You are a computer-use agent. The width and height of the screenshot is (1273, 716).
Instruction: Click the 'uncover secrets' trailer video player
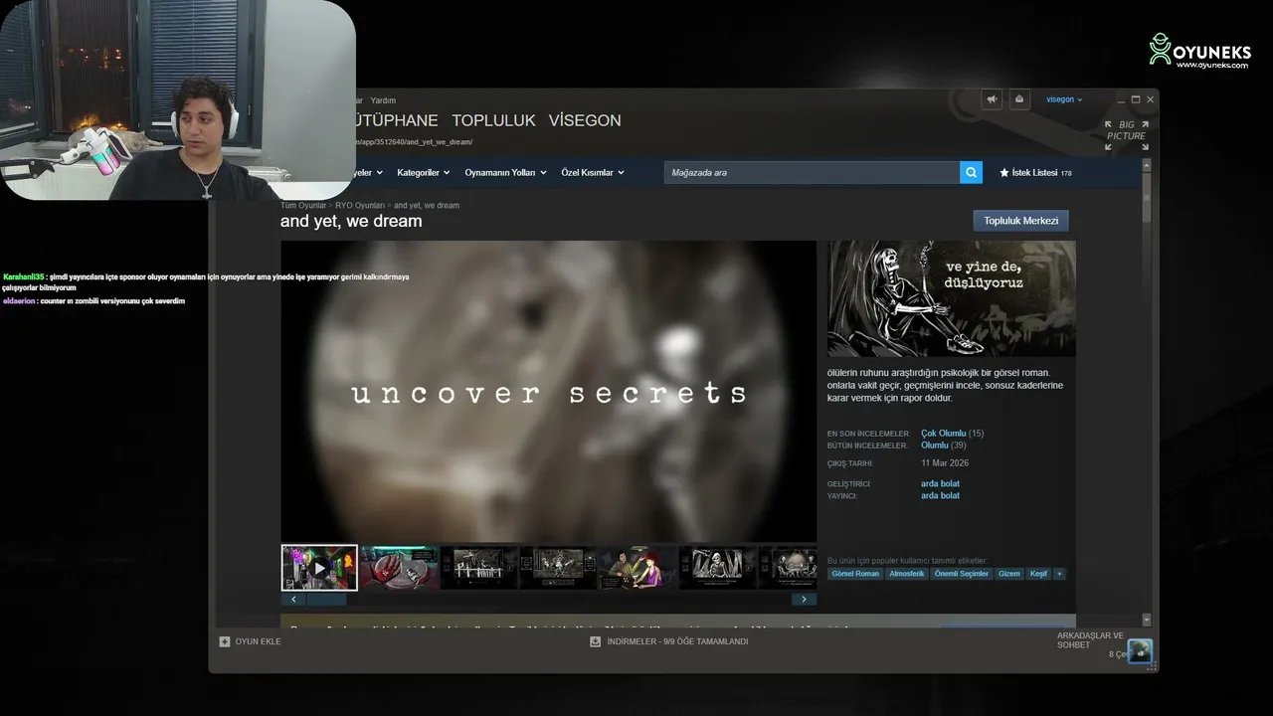click(548, 392)
